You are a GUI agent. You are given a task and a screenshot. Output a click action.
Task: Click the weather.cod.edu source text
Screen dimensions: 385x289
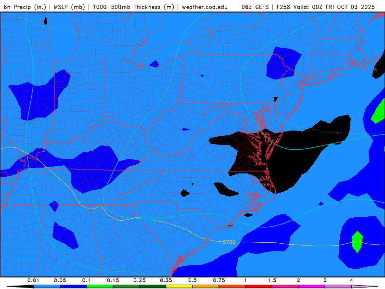[x=205, y=7]
